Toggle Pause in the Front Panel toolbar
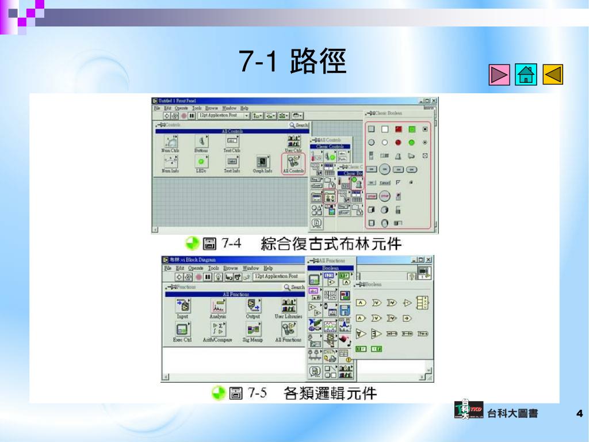The height and width of the screenshot is (442, 589). [192, 116]
